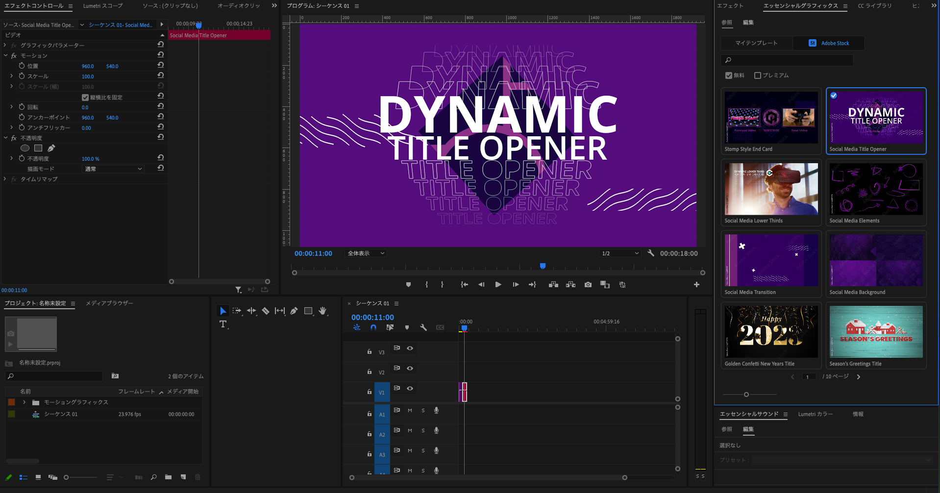Image resolution: width=940 pixels, height=493 pixels.
Task: Select the Razor tool in the tools panel
Action: [x=265, y=311]
